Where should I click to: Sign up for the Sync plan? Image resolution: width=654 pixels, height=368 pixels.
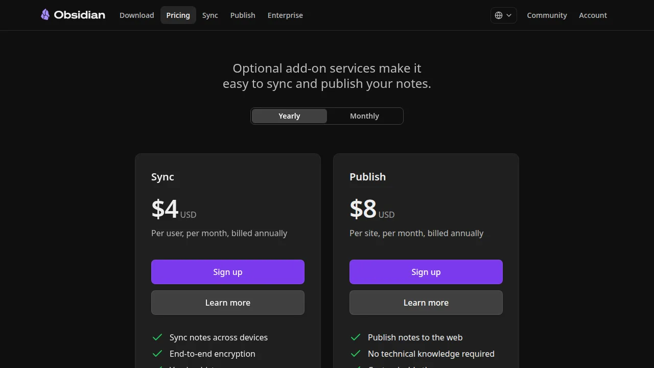tap(228, 272)
